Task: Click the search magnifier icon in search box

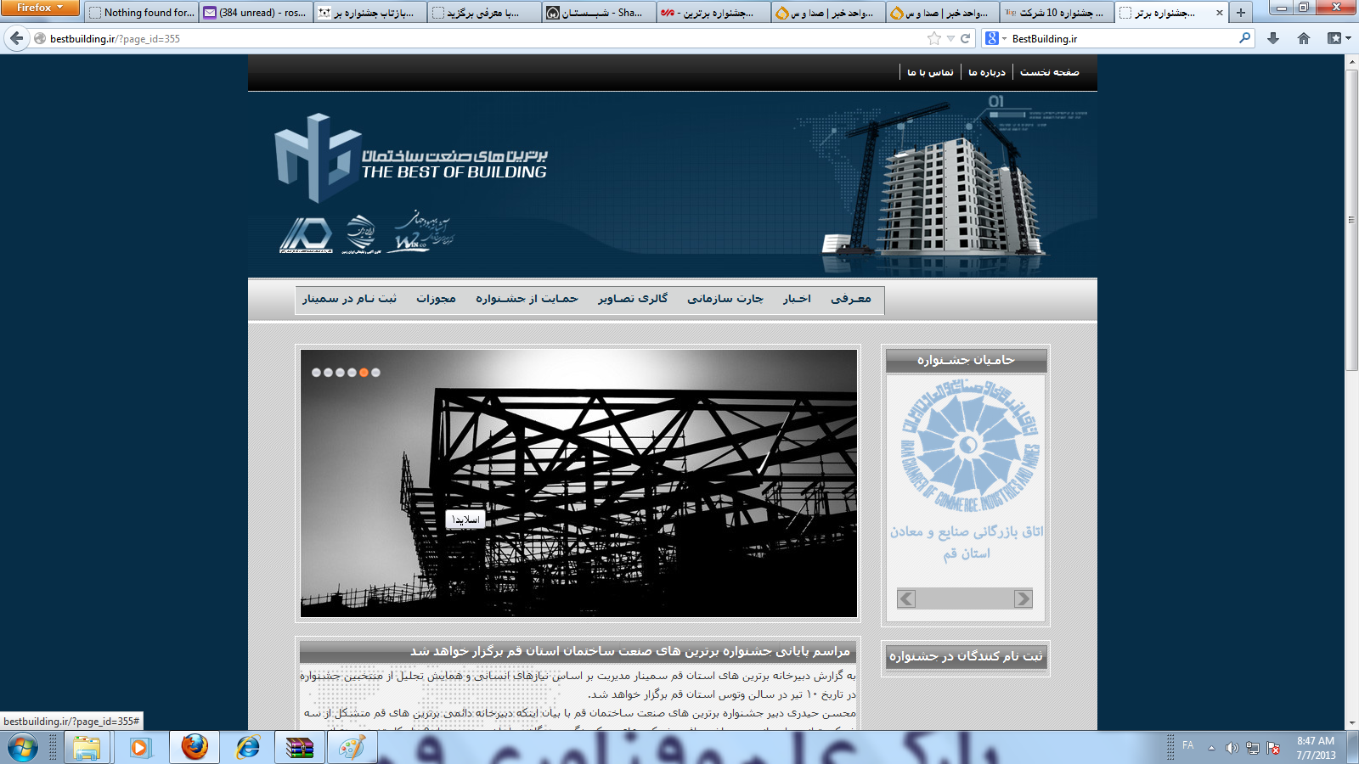Action: click(1245, 38)
